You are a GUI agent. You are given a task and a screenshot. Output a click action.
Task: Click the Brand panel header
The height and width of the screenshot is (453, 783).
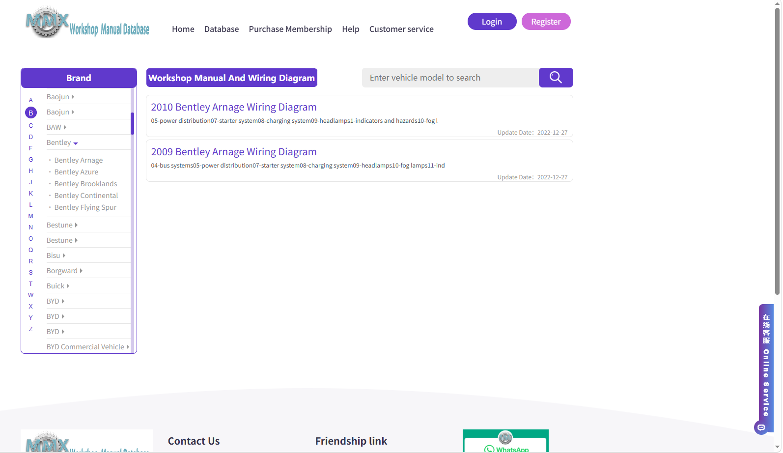coord(79,78)
